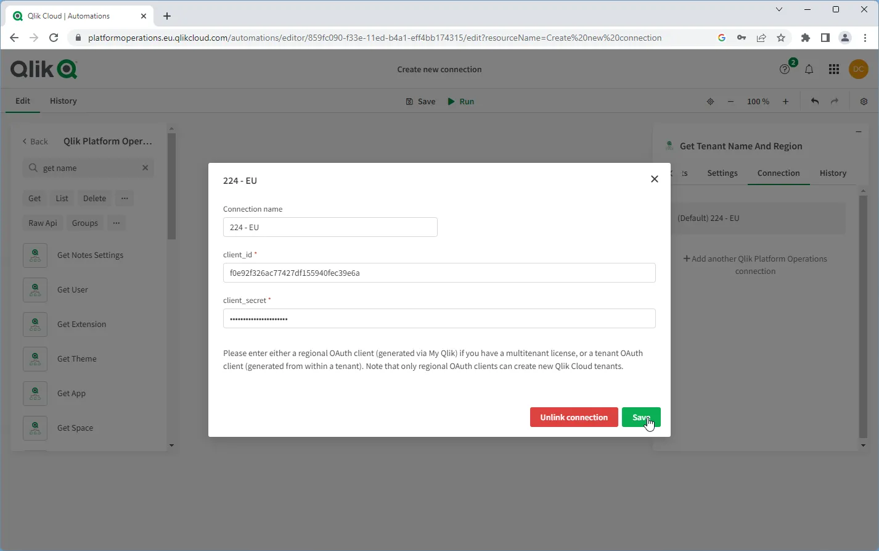Switch to the History tab in block panel

[833, 173]
